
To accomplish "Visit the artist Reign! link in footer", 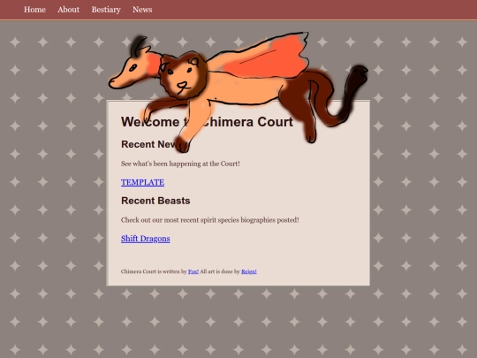I will [249, 271].
